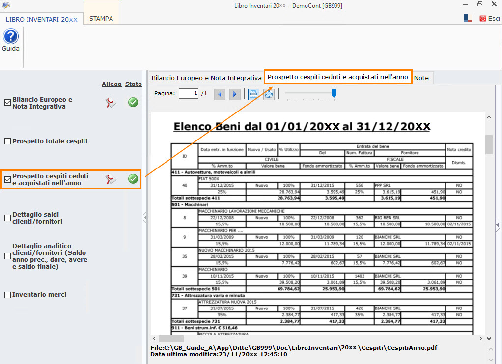Click the blue and red layout icon near Esci
Viewport: 502px width, 364px height.
[468, 18]
